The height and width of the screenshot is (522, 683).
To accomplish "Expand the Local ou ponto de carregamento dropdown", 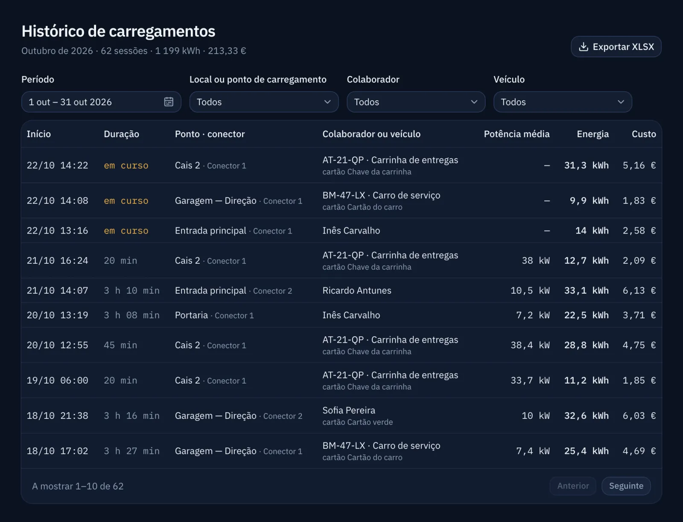I will coord(264,102).
